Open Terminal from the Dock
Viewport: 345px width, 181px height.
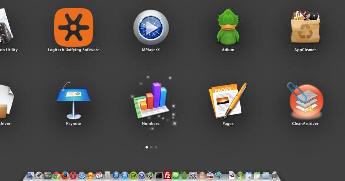tap(159, 175)
